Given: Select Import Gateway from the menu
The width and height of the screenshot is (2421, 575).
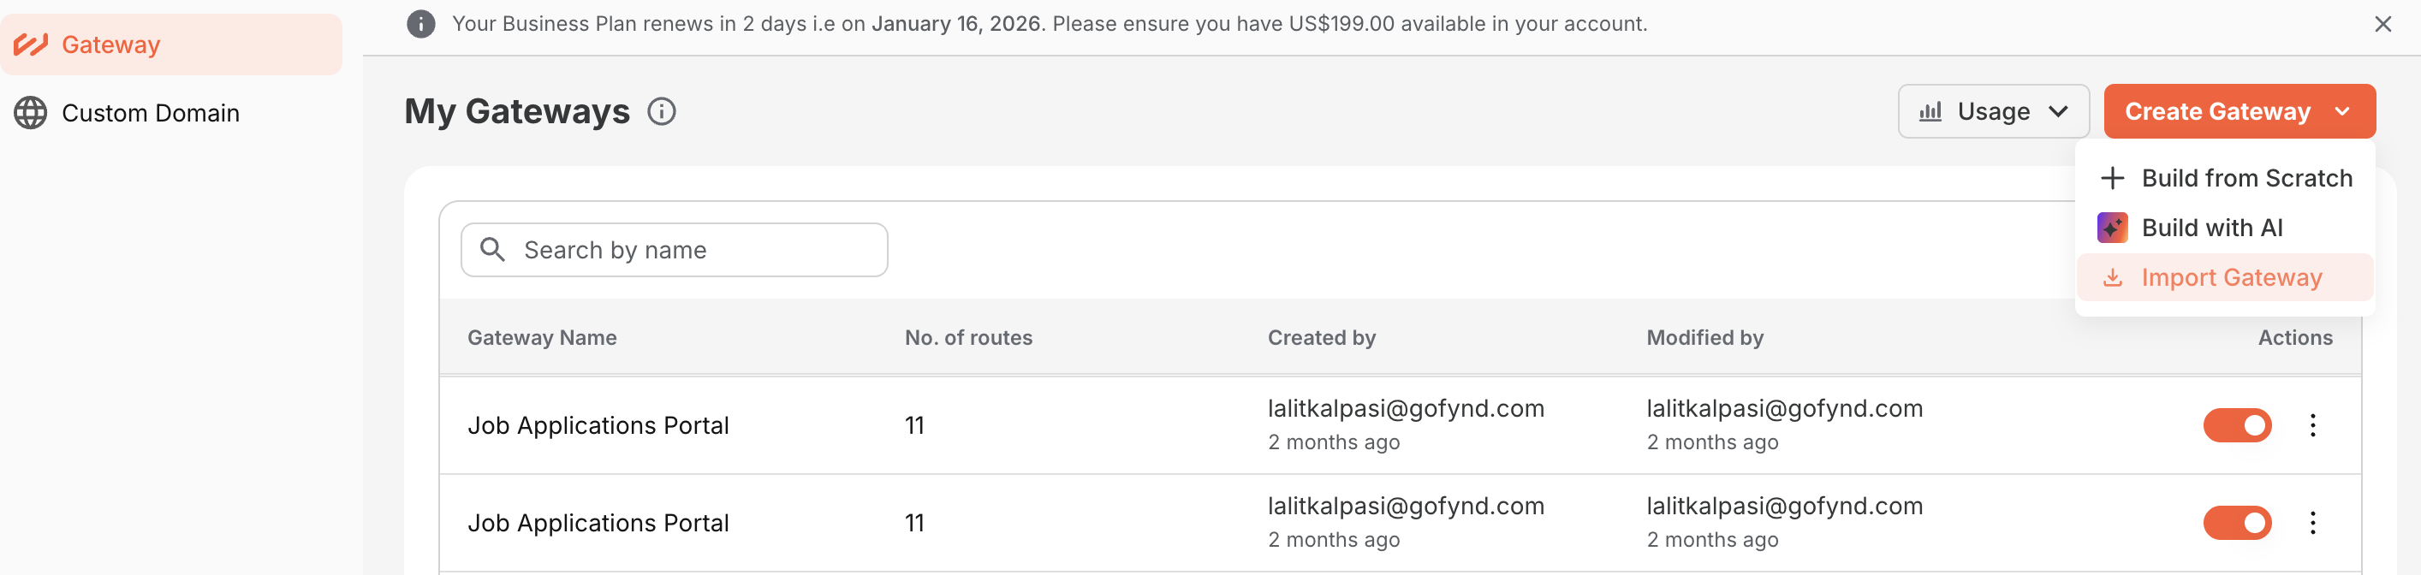Looking at the screenshot, I should click(x=2231, y=276).
